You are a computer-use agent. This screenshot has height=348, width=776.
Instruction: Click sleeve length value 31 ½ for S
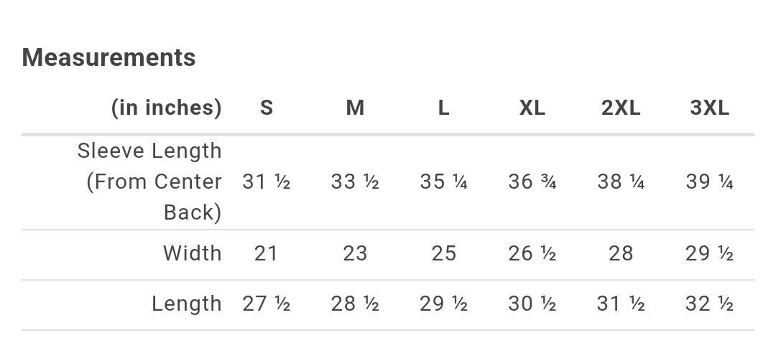click(x=267, y=182)
